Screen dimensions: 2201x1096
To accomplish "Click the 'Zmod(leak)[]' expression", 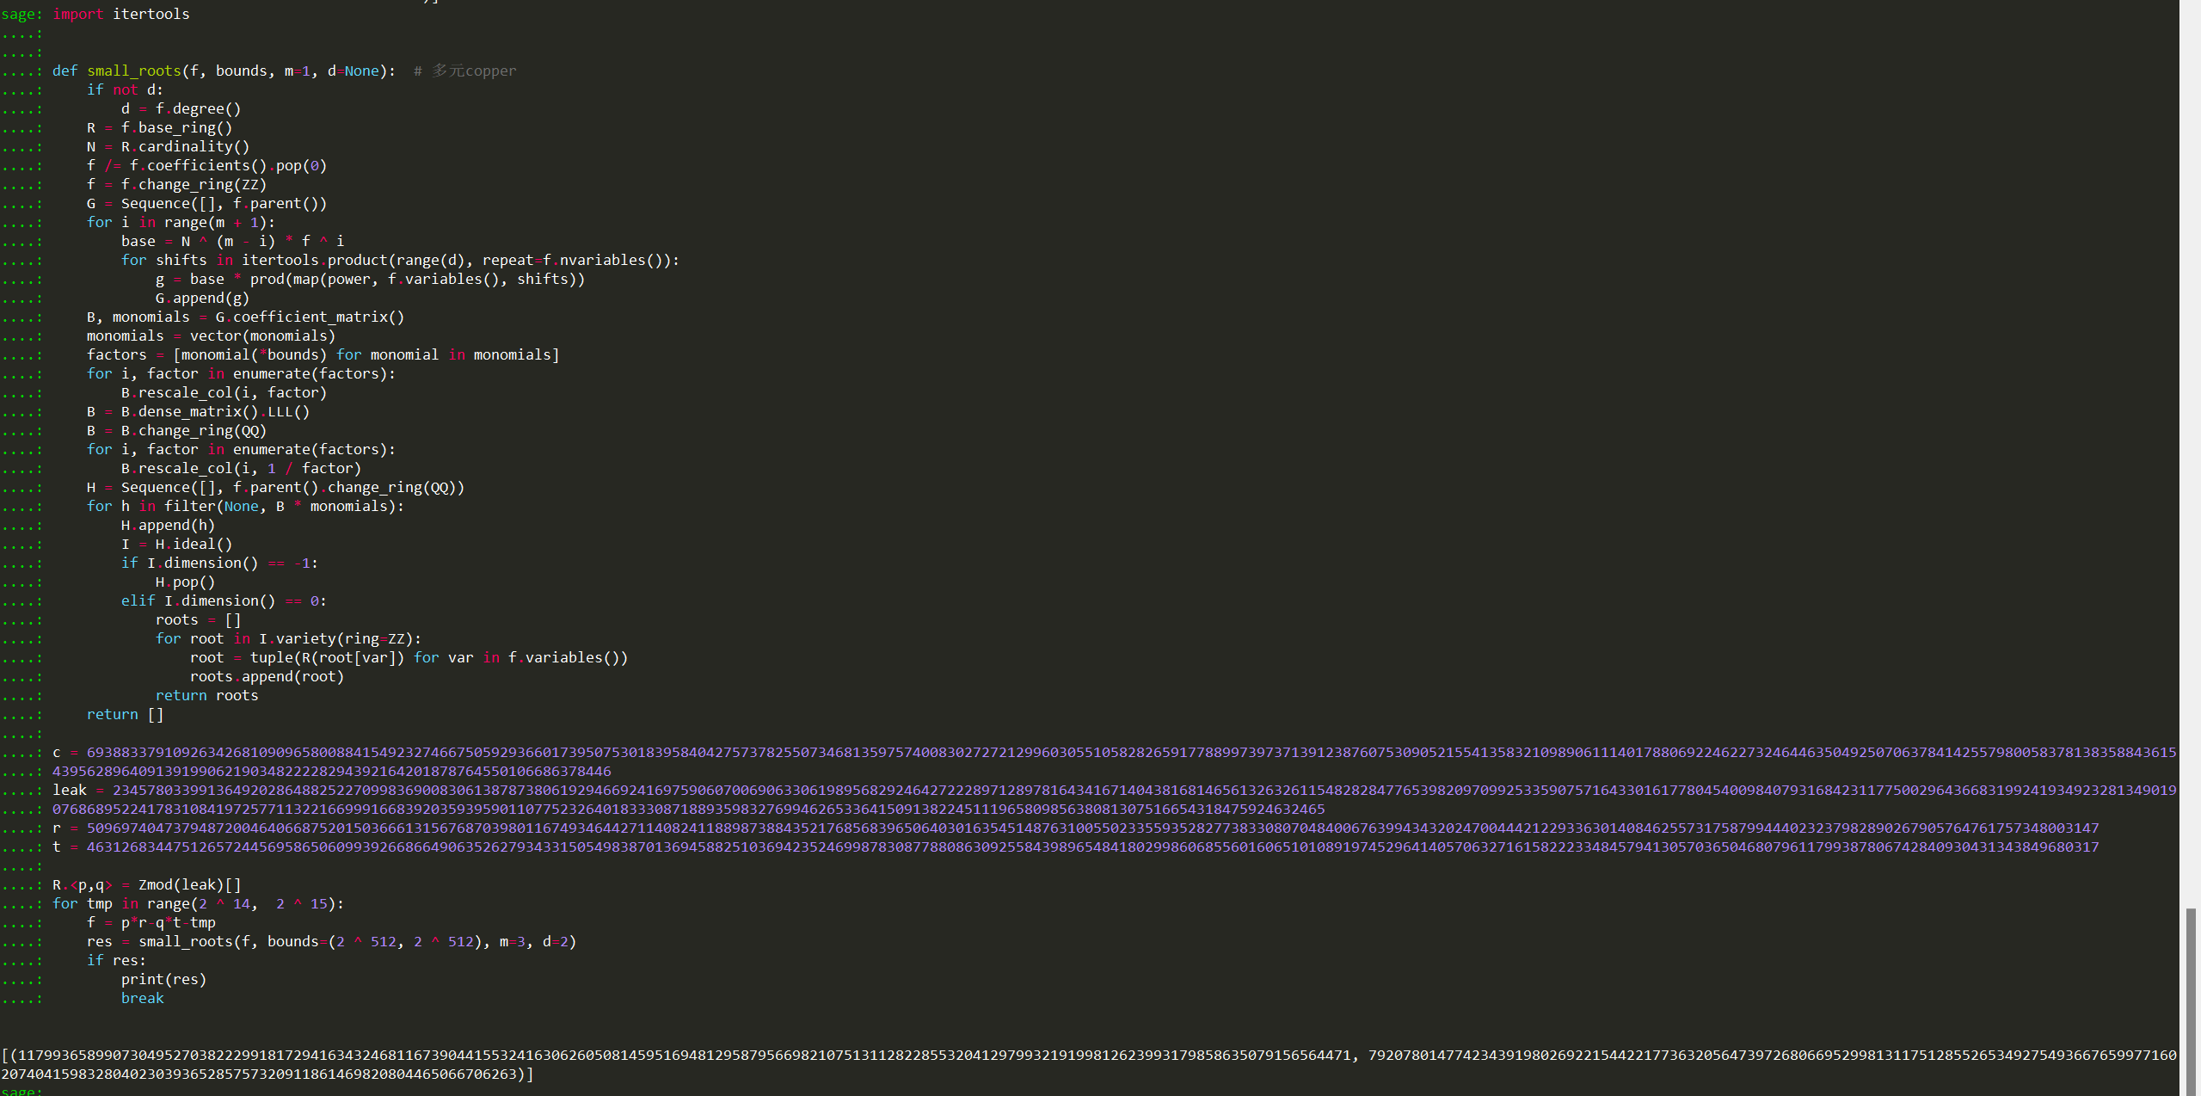I will pos(189,884).
